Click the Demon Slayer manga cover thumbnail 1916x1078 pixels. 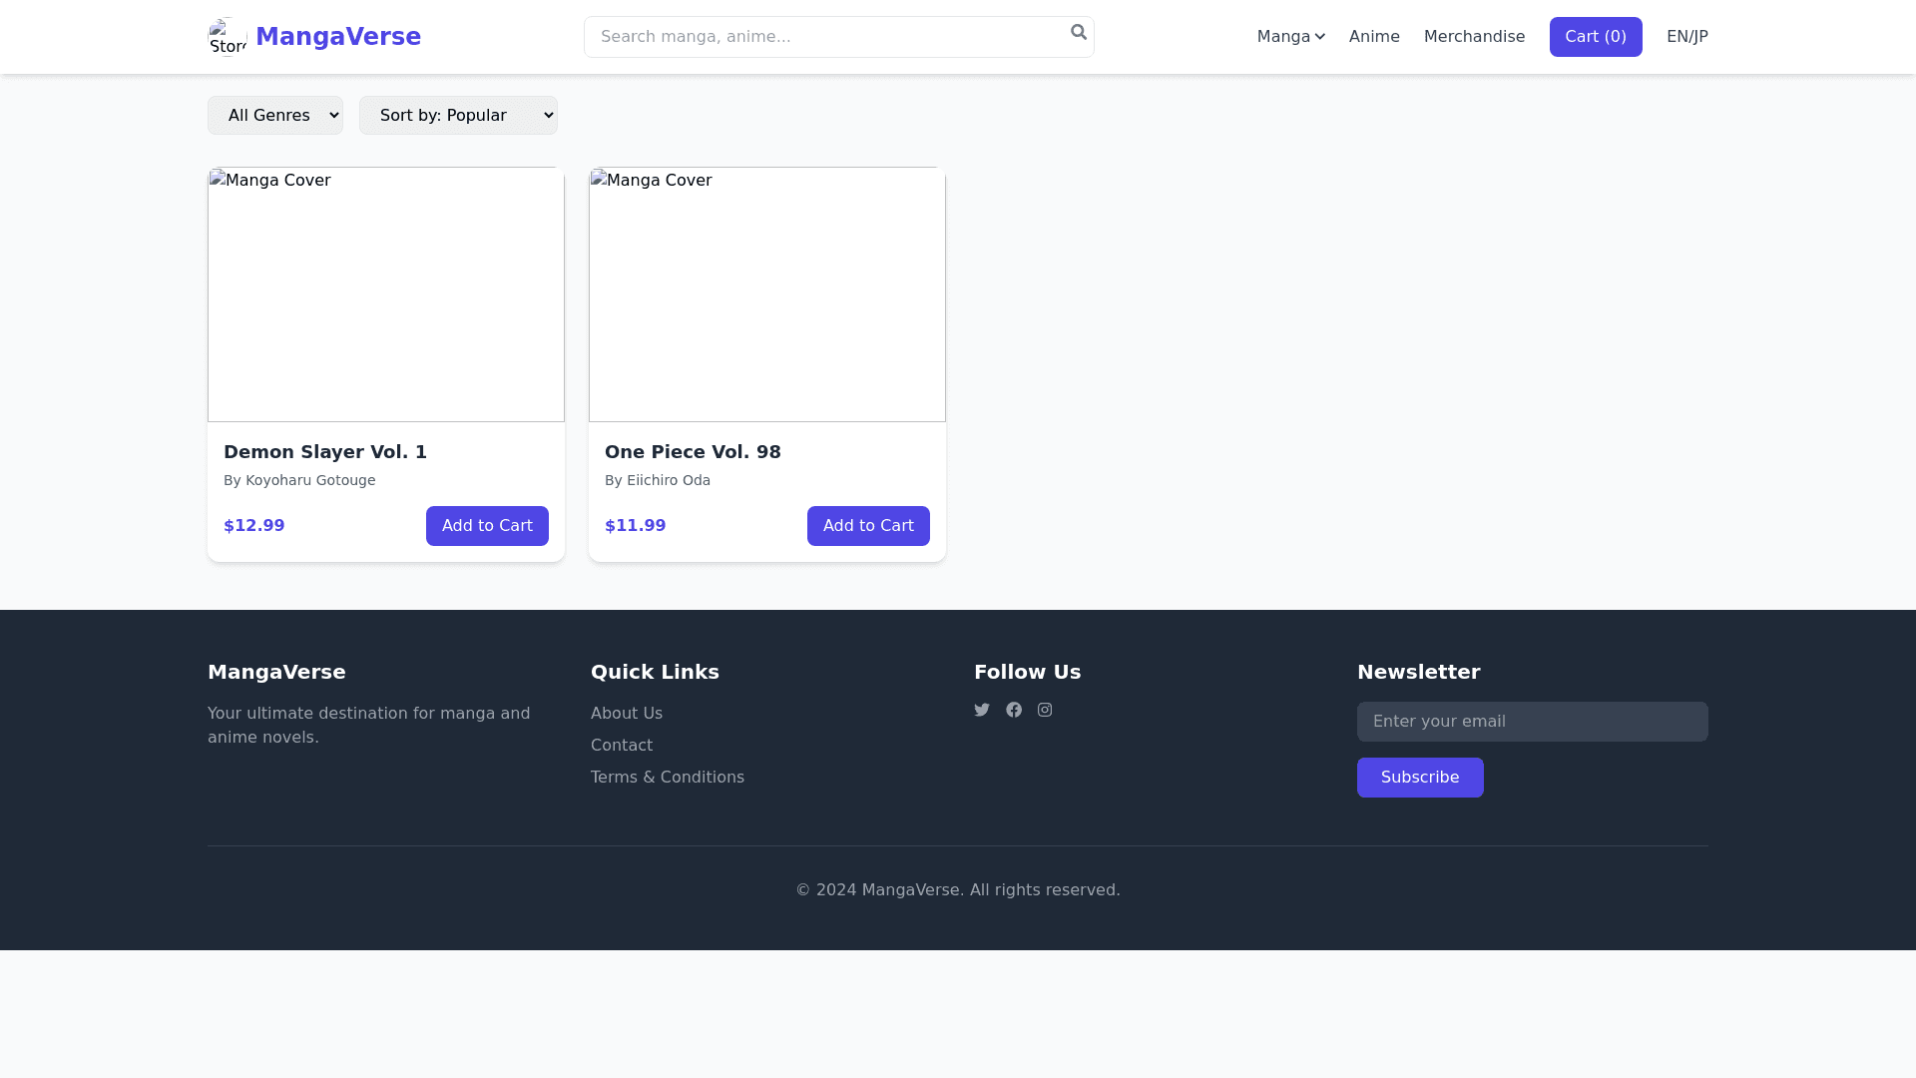pyautogui.click(x=386, y=294)
